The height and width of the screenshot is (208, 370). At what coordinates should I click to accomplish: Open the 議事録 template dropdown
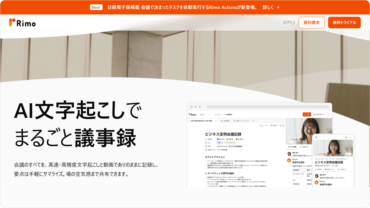coord(274,125)
